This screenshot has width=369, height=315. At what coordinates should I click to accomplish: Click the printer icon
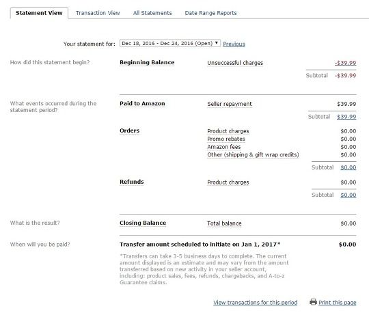click(313, 302)
